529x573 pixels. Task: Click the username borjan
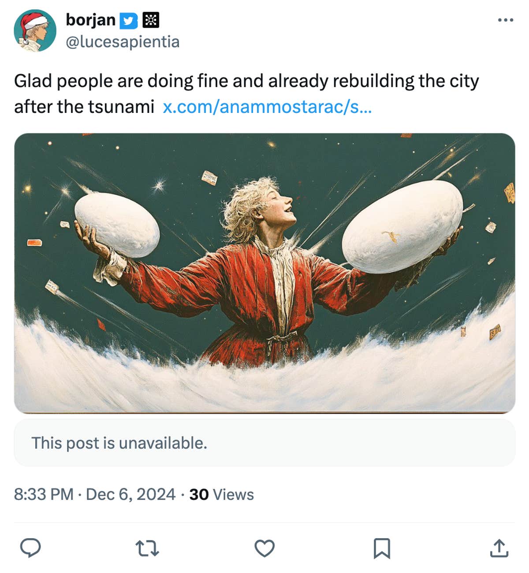coord(90,20)
